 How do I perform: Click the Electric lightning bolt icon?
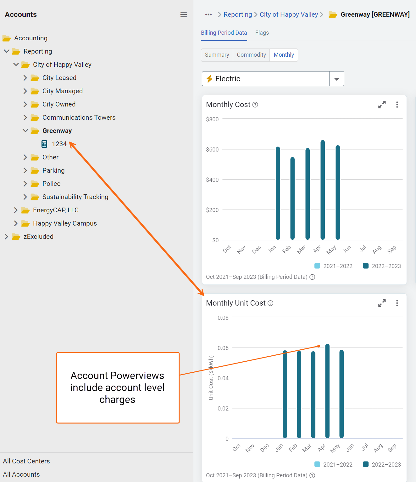[209, 79]
